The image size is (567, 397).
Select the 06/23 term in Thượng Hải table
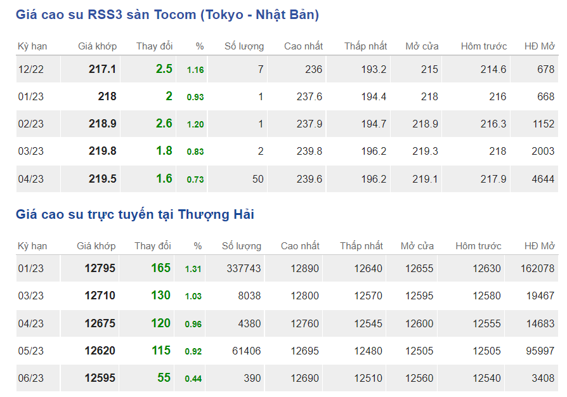pos(30,378)
